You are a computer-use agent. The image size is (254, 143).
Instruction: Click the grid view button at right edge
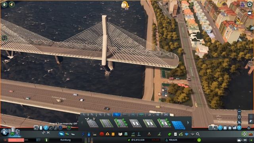251,116
